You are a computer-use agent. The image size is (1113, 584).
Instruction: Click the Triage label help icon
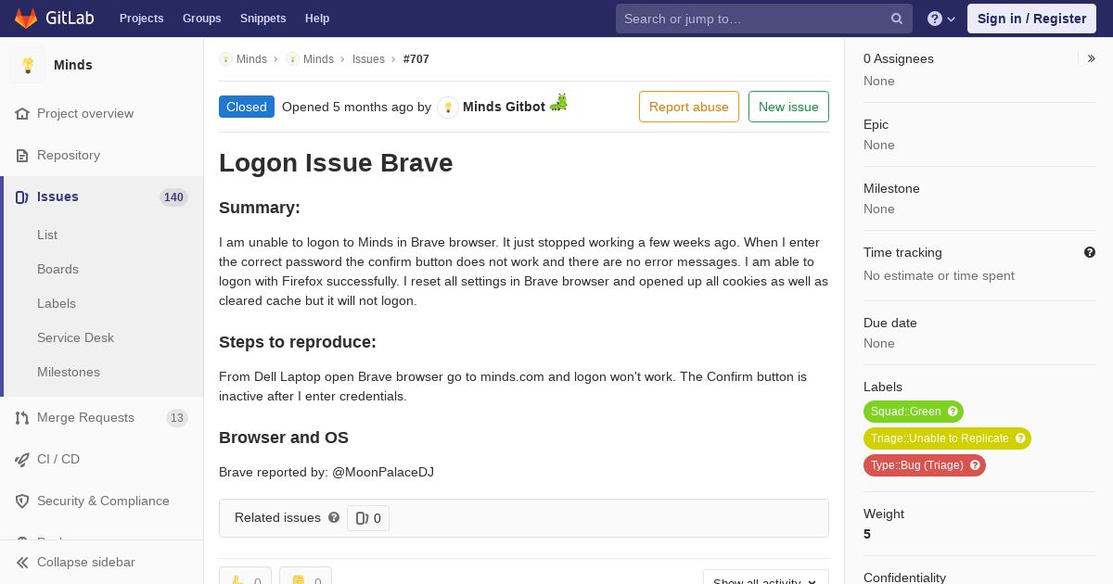(x=1020, y=438)
